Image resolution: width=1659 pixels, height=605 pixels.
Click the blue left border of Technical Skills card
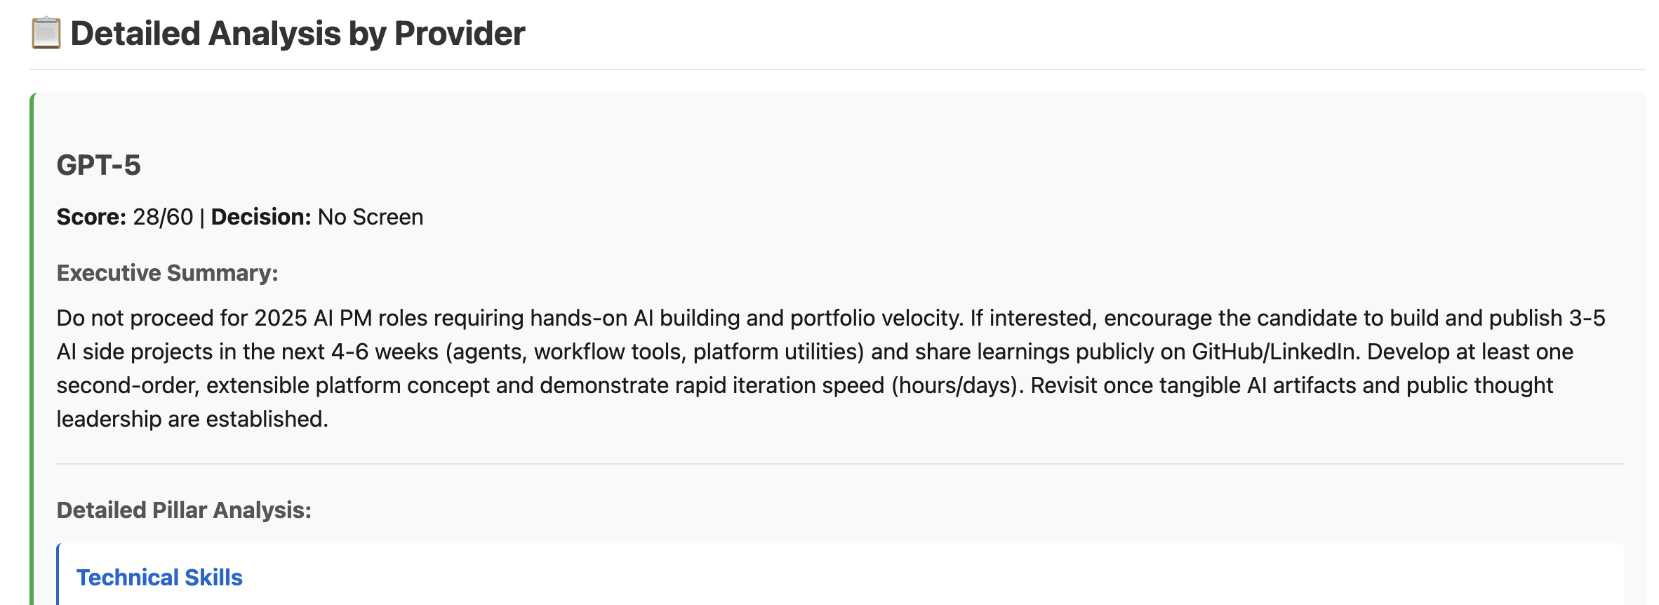pos(58,576)
